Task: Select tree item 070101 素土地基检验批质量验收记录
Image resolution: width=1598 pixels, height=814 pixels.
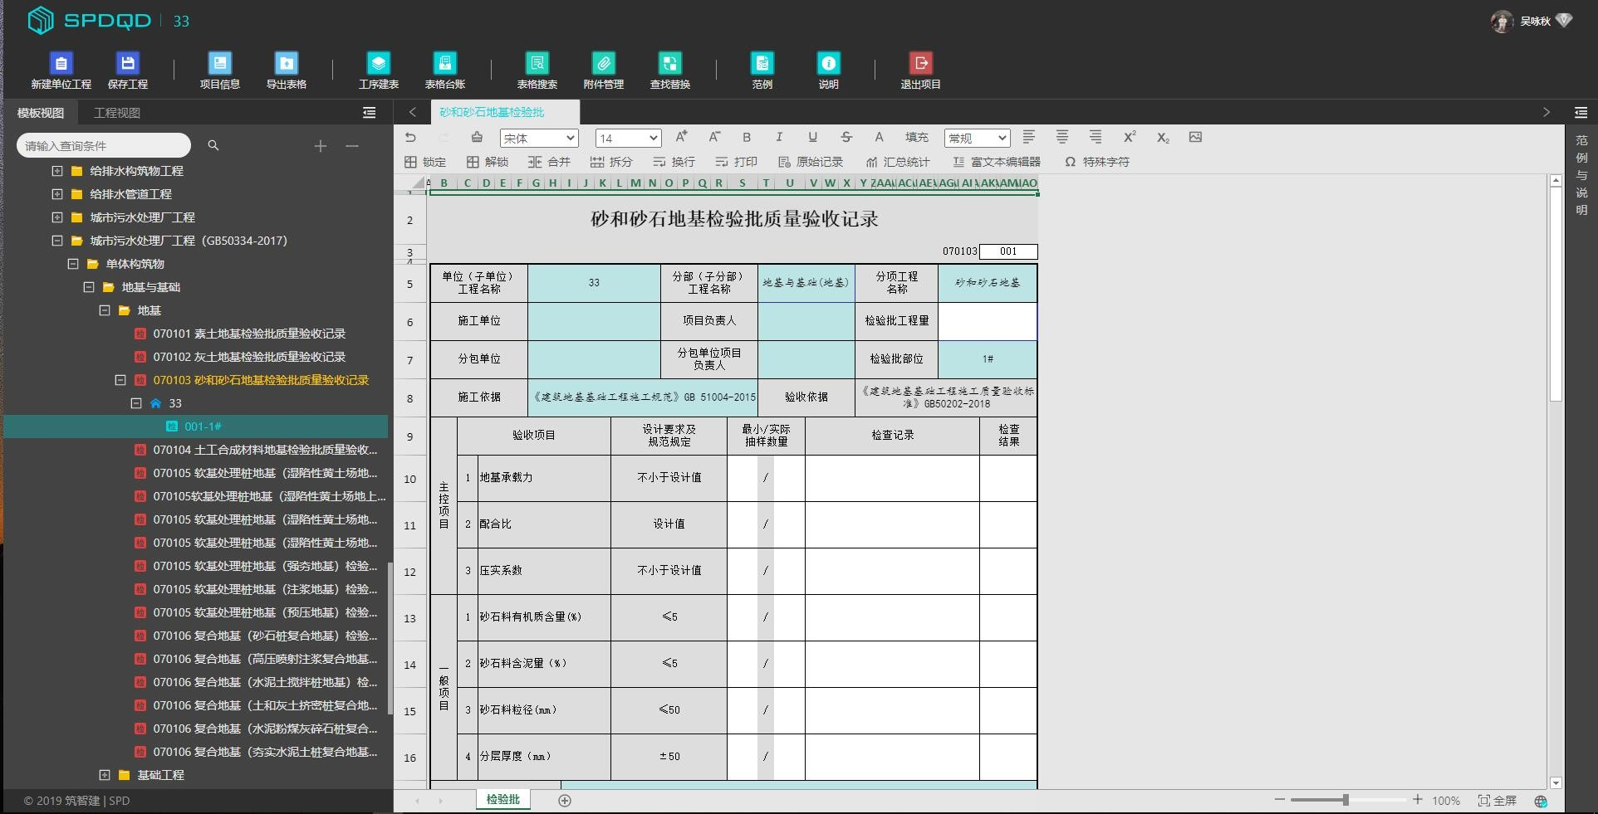Action: pyautogui.click(x=249, y=334)
